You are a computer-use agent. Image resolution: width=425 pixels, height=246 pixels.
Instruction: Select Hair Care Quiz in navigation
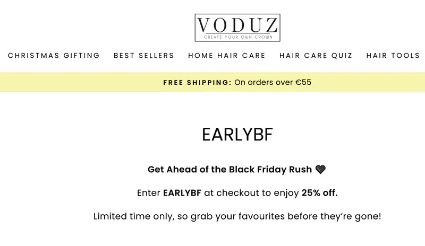coord(316,56)
